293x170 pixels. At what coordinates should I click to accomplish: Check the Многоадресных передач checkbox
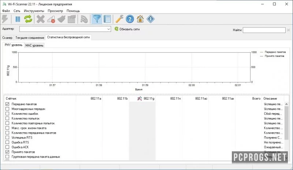click(7, 109)
